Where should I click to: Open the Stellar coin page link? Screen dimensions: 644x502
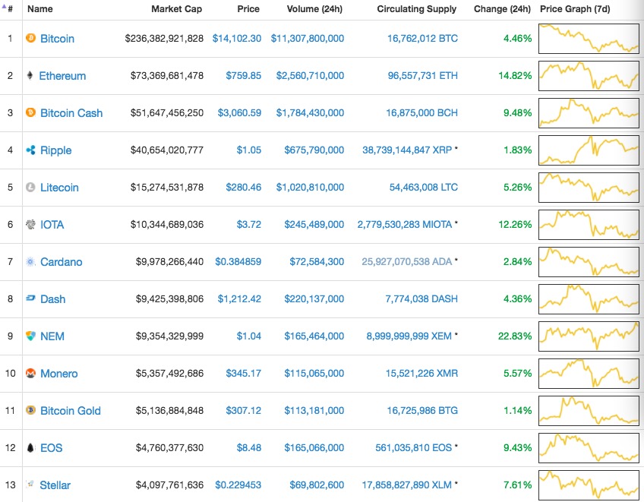click(x=55, y=485)
